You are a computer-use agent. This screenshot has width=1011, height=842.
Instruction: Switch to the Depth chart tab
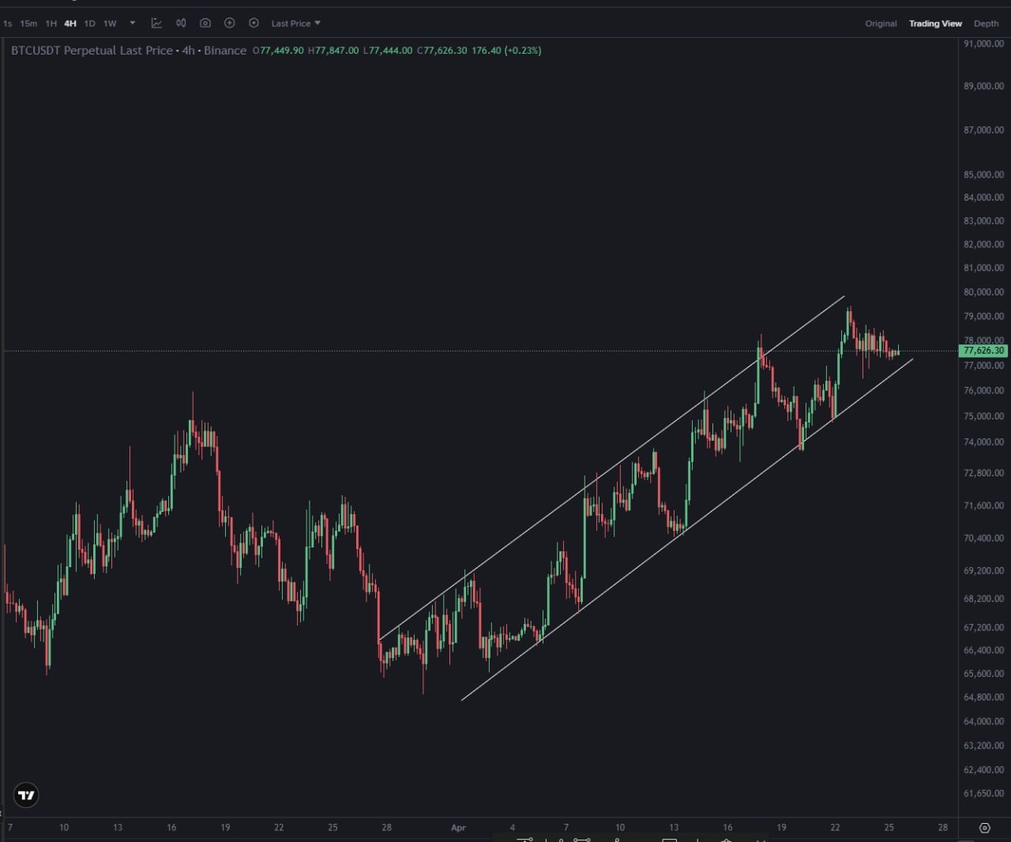tap(986, 24)
